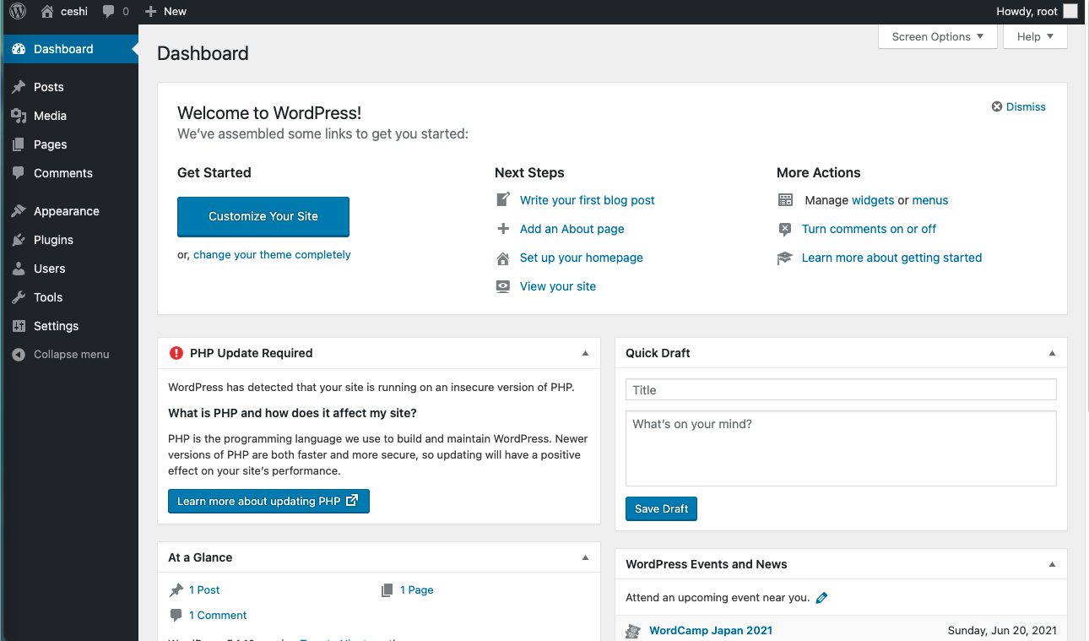Open the Screen Options dropdown

pos(938,36)
